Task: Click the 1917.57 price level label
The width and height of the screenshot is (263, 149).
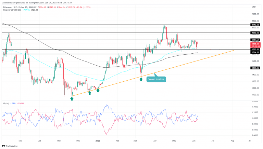Action: [x=255, y=40]
